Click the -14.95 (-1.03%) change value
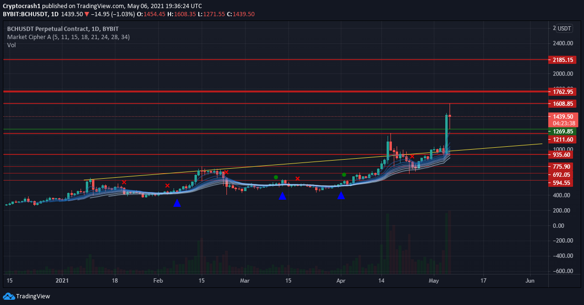 [113, 14]
